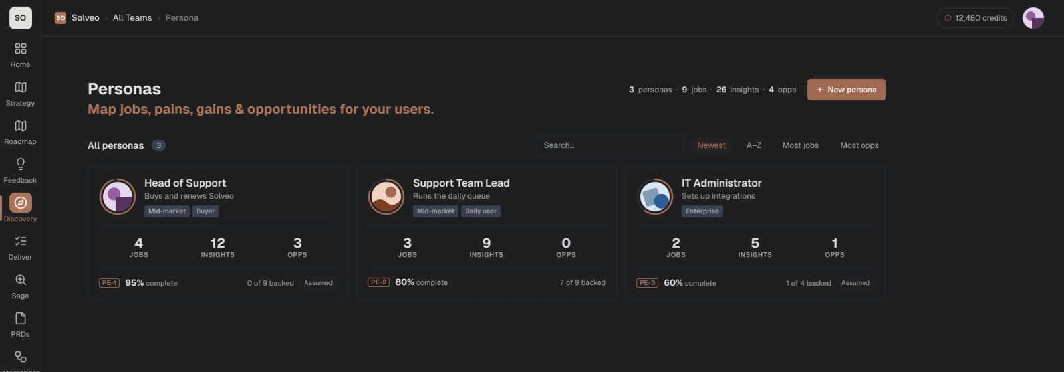Open the user profile avatar
The width and height of the screenshot is (1064, 372).
coord(1033,18)
